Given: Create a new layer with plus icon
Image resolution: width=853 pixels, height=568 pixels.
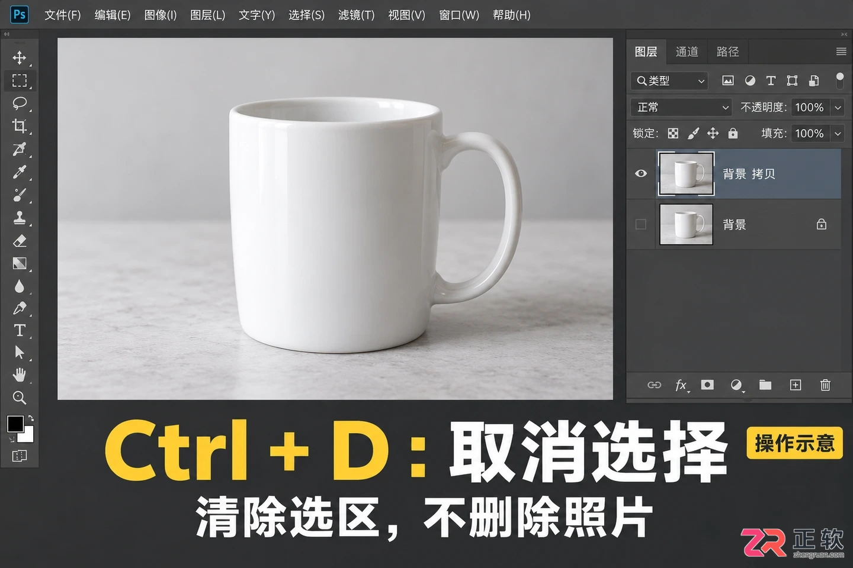Looking at the screenshot, I should [x=796, y=385].
